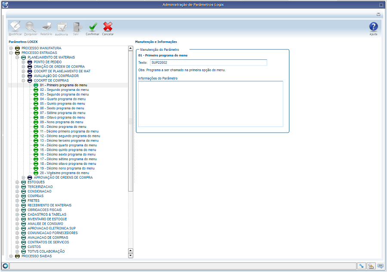This screenshot has height=272, width=387.
Task: Select 04 - Quarto programa do menu
Action: 63,99
